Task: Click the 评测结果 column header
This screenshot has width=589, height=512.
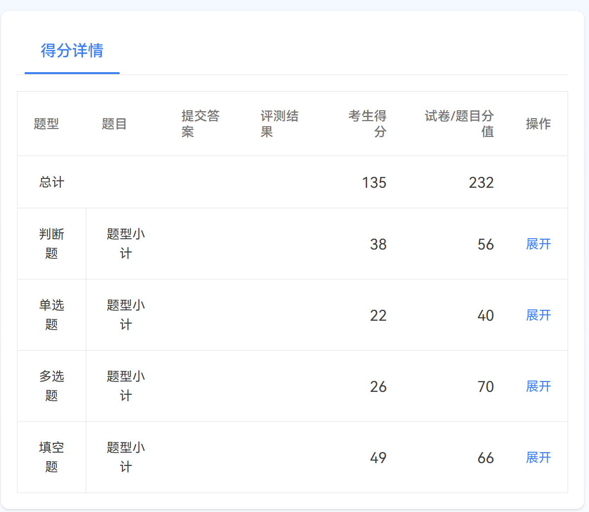Action: [279, 124]
